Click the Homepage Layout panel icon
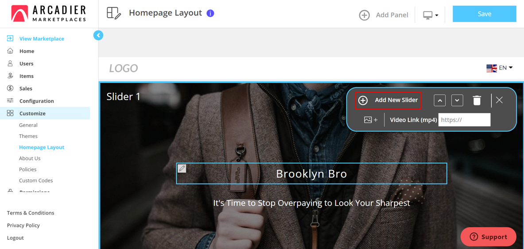This screenshot has height=249, width=524. tap(114, 13)
